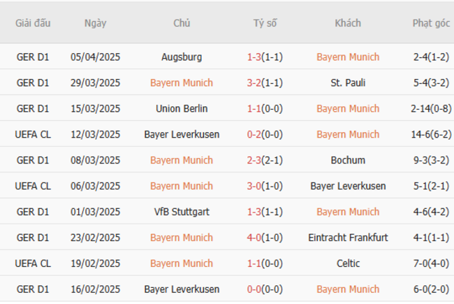Click the "Giải đấu" column header
Screen dimensions: 454x304
click(33, 23)
